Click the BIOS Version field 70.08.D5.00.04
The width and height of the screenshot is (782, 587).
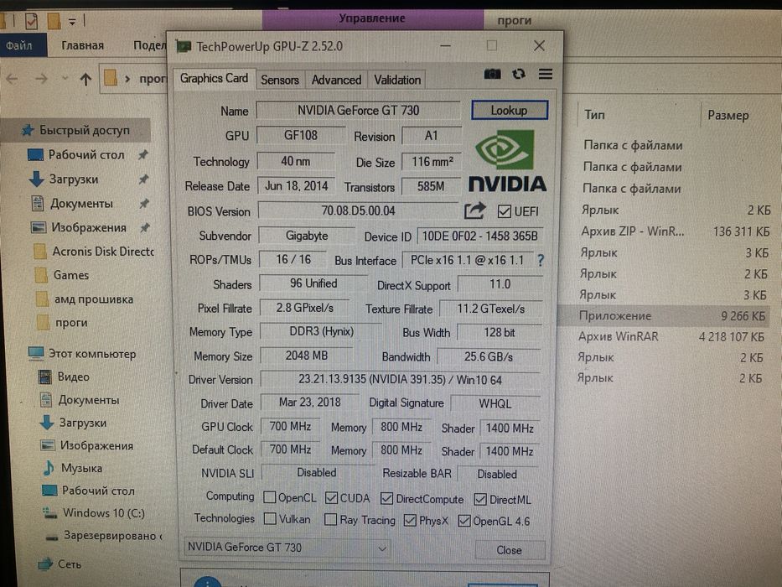tap(359, 210)
